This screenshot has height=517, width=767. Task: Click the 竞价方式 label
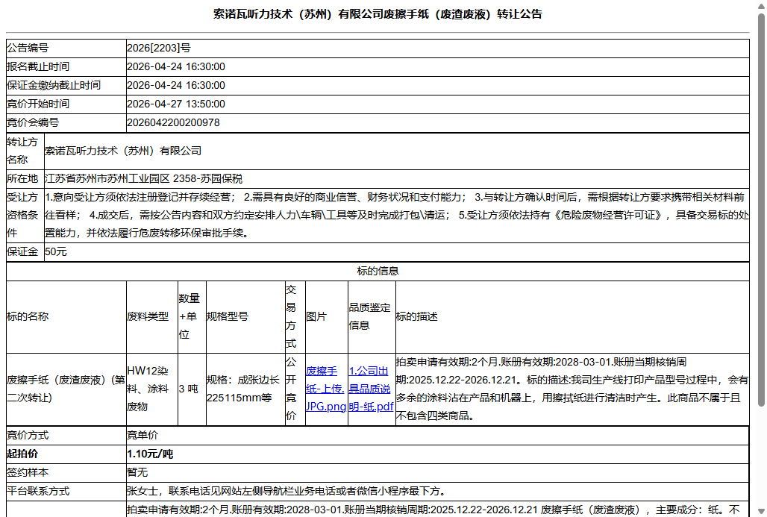point(28,436)
